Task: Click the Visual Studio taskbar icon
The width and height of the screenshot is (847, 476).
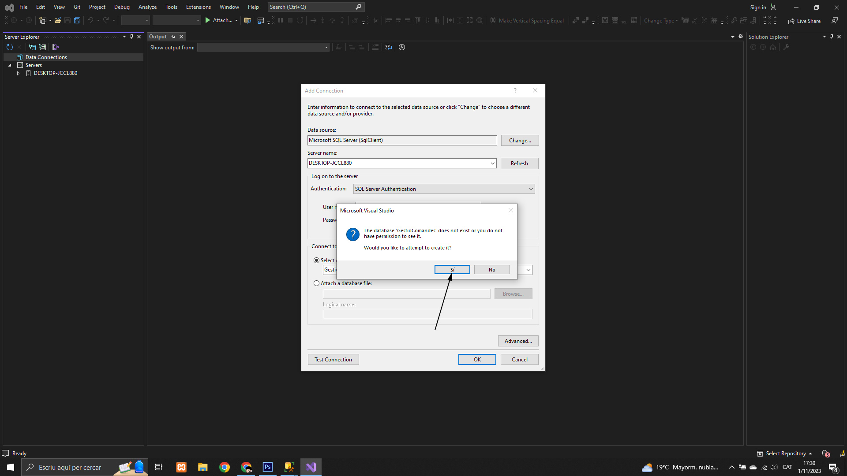Action: point(311,467)
